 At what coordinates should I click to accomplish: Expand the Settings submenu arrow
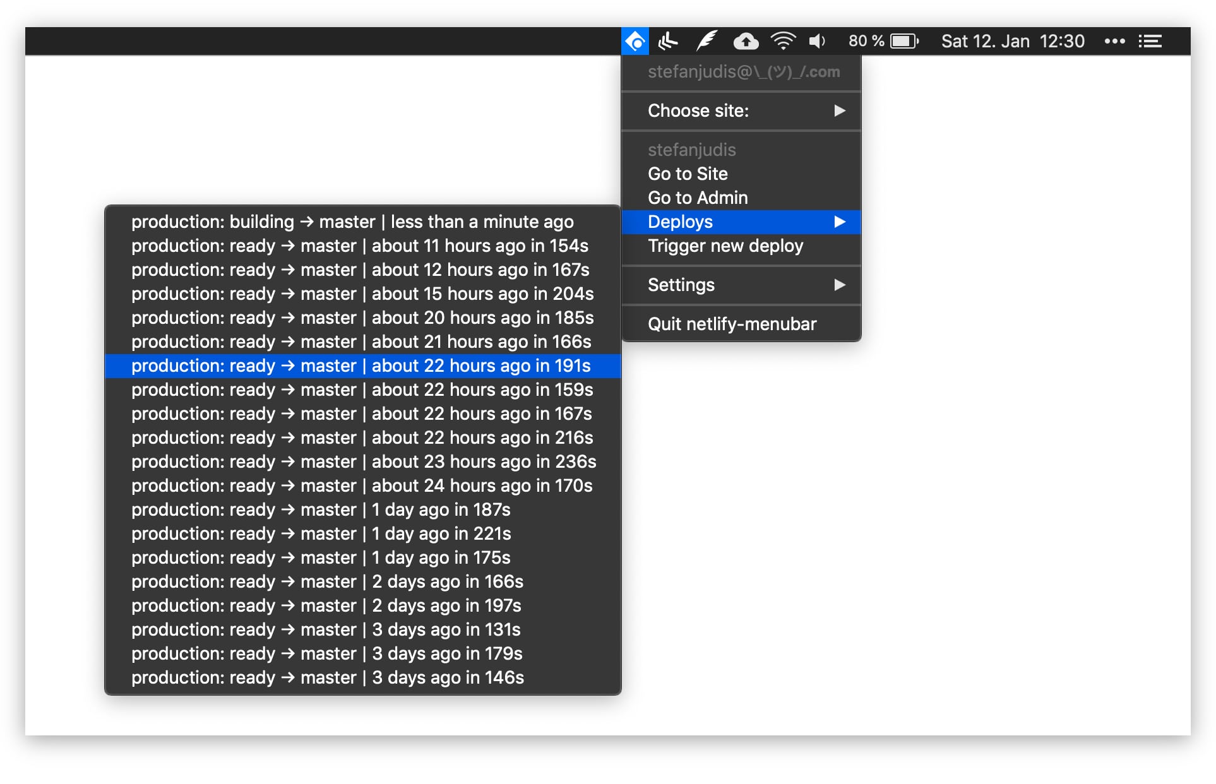(839, 285)
